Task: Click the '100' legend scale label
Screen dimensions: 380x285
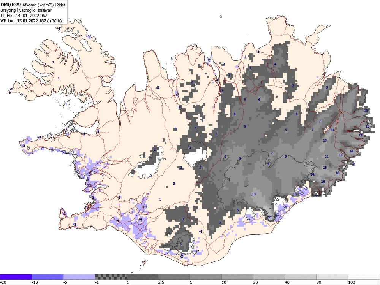Action: [351, 282]
